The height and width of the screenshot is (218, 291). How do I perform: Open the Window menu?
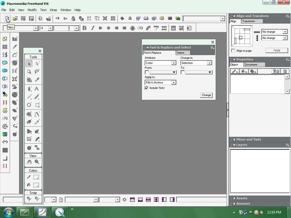[x=66, y=10]
